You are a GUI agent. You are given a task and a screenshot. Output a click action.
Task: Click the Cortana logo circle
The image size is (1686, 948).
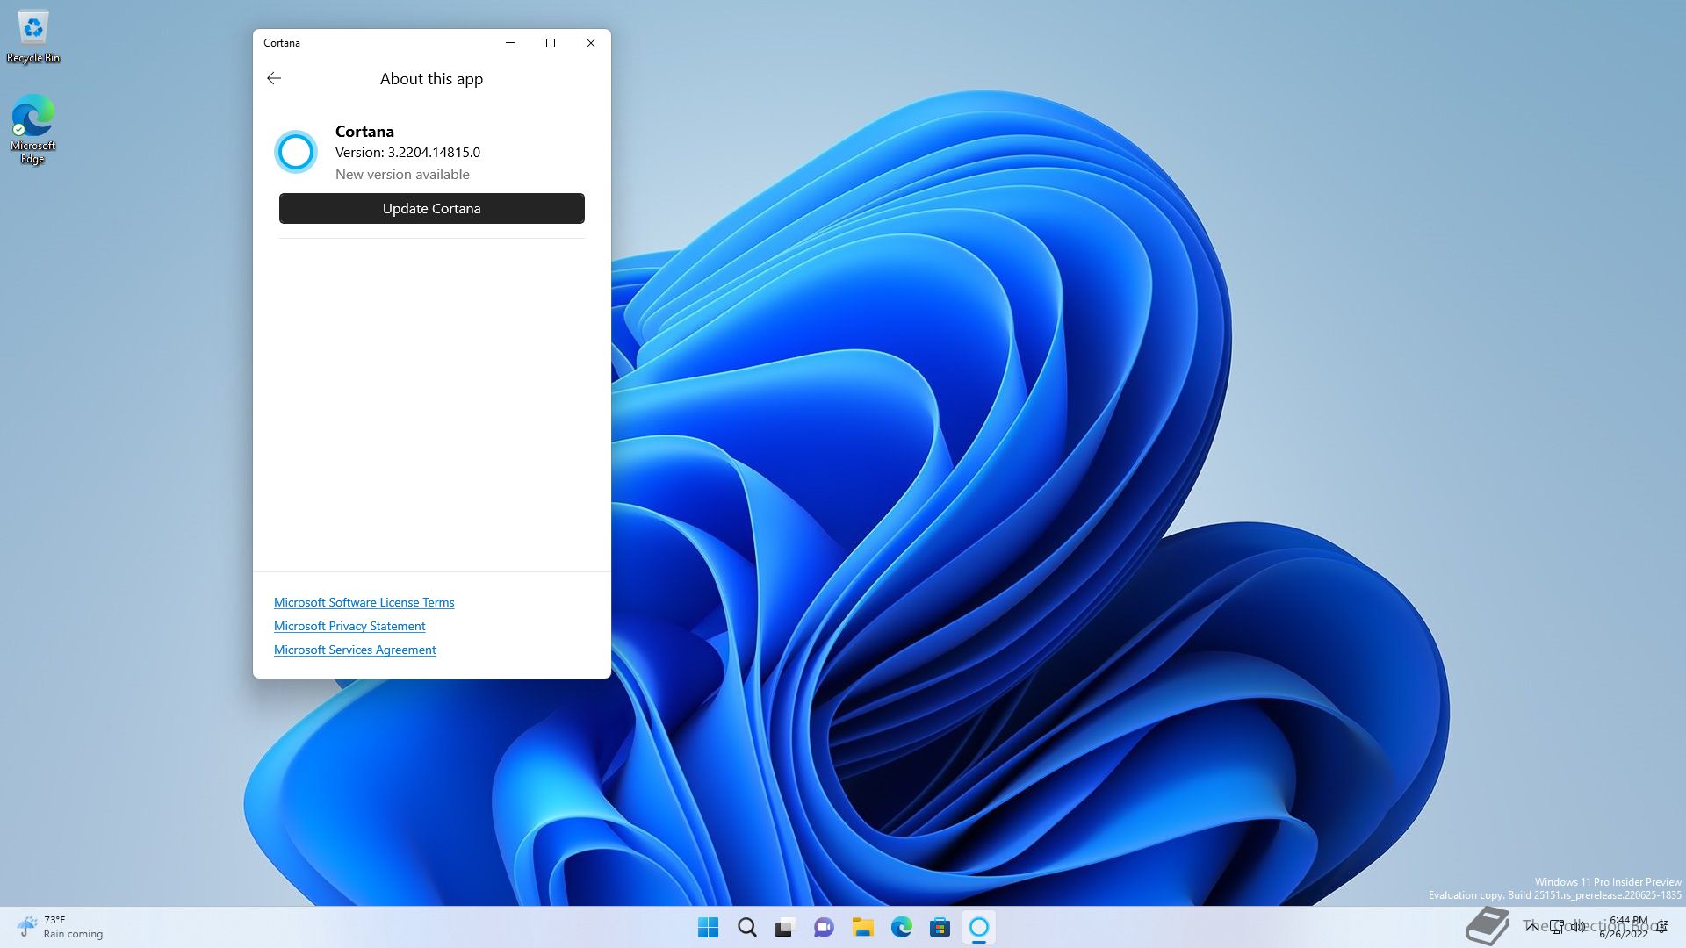tap(296, 152)
